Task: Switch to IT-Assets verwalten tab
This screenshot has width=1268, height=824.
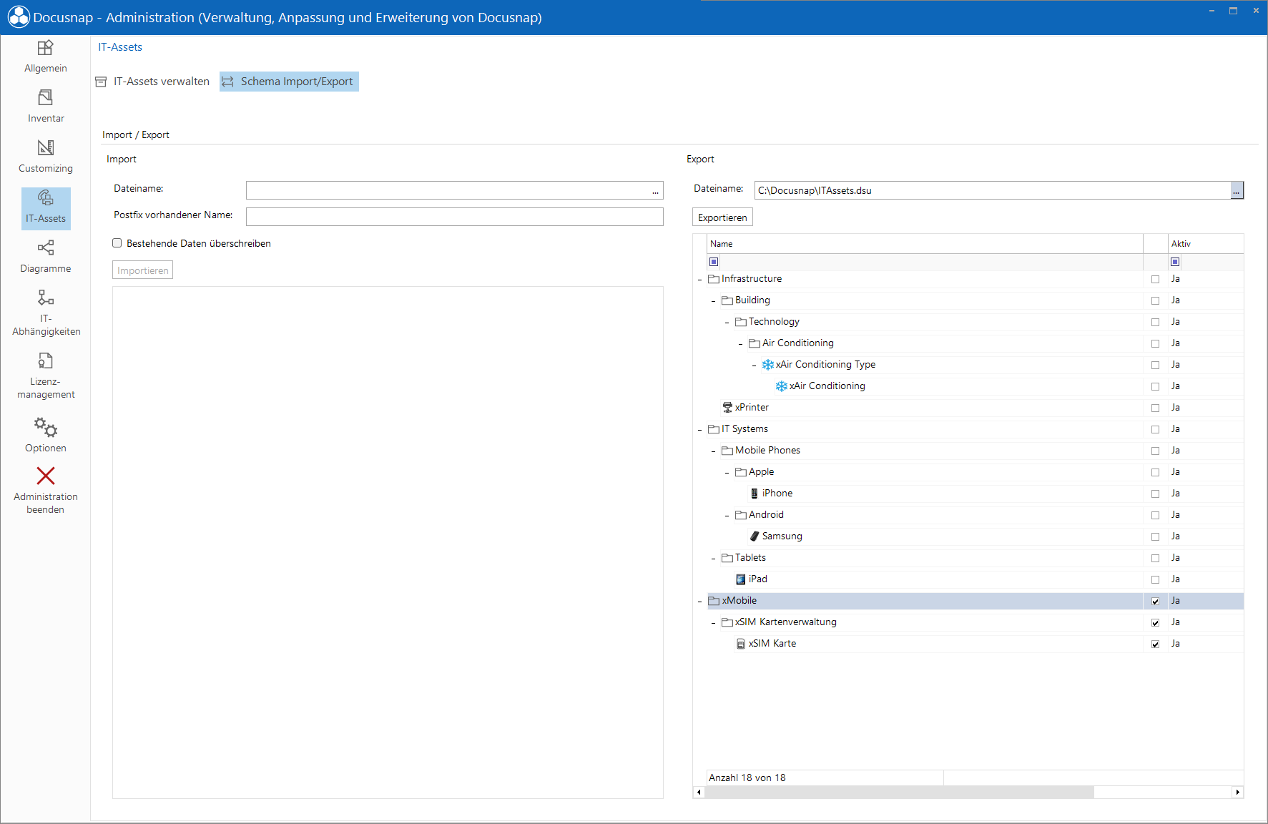Action: 152,82
